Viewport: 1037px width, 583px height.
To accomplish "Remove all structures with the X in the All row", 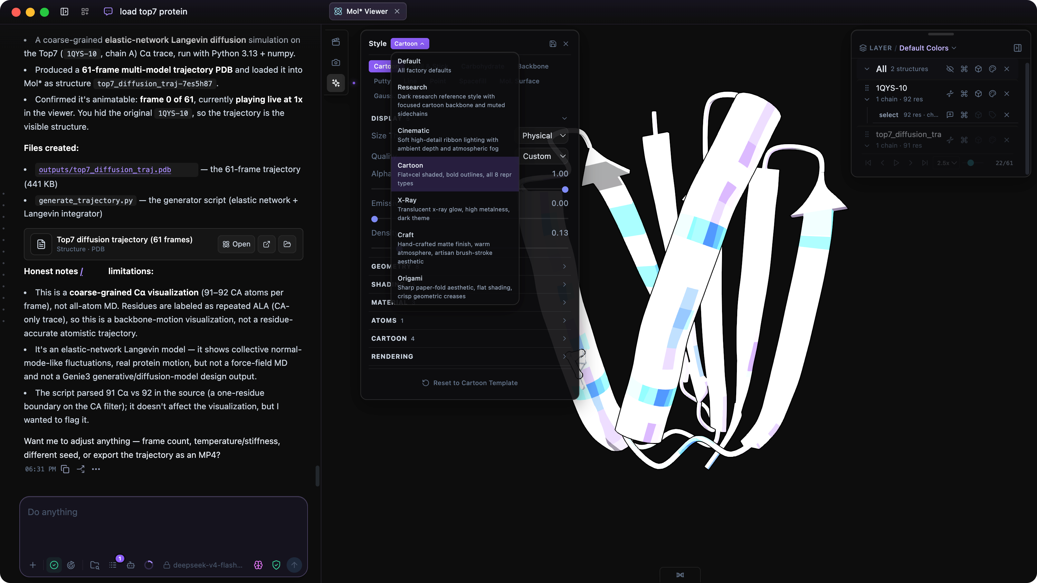I will [x=1006, y=69].
